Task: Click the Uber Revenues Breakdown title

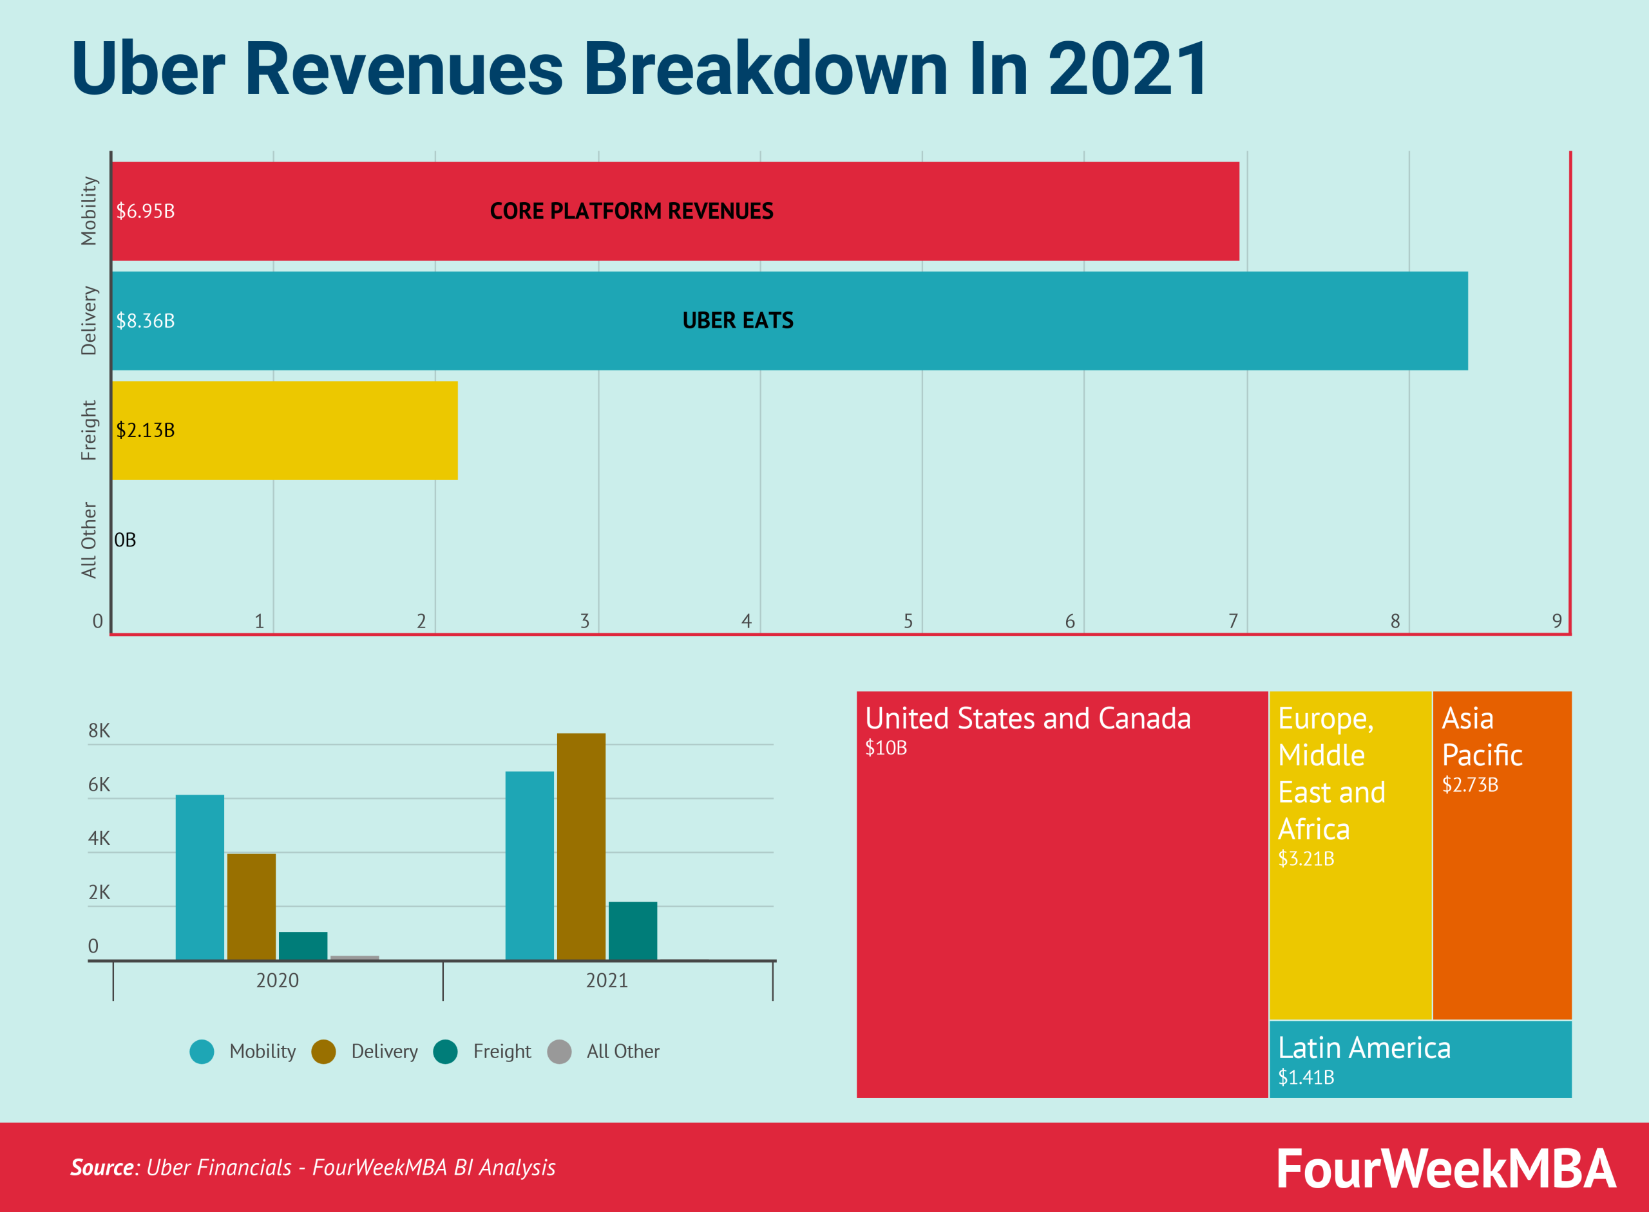Action: pos(639,69)
